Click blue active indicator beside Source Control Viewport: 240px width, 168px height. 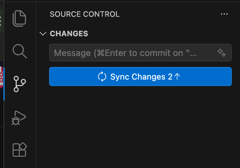(4, 84)
